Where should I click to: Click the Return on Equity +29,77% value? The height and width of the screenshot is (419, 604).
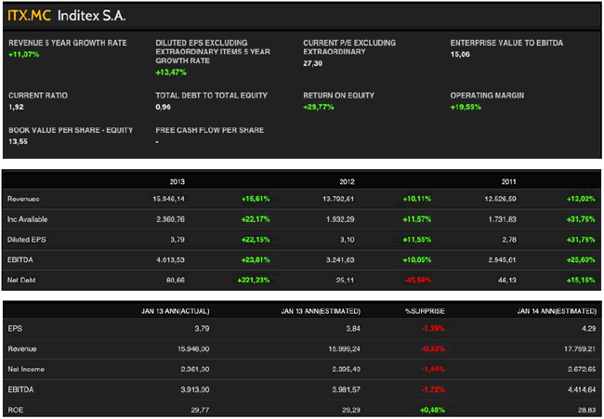321,107
